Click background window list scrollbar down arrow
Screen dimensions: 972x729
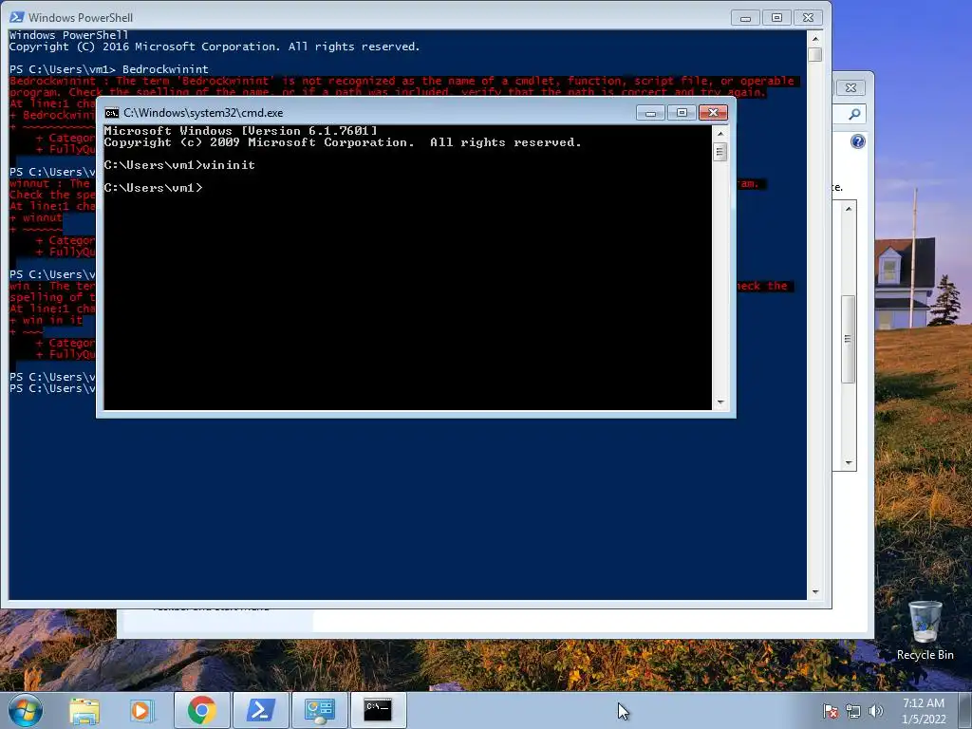(x=849, y=463)
